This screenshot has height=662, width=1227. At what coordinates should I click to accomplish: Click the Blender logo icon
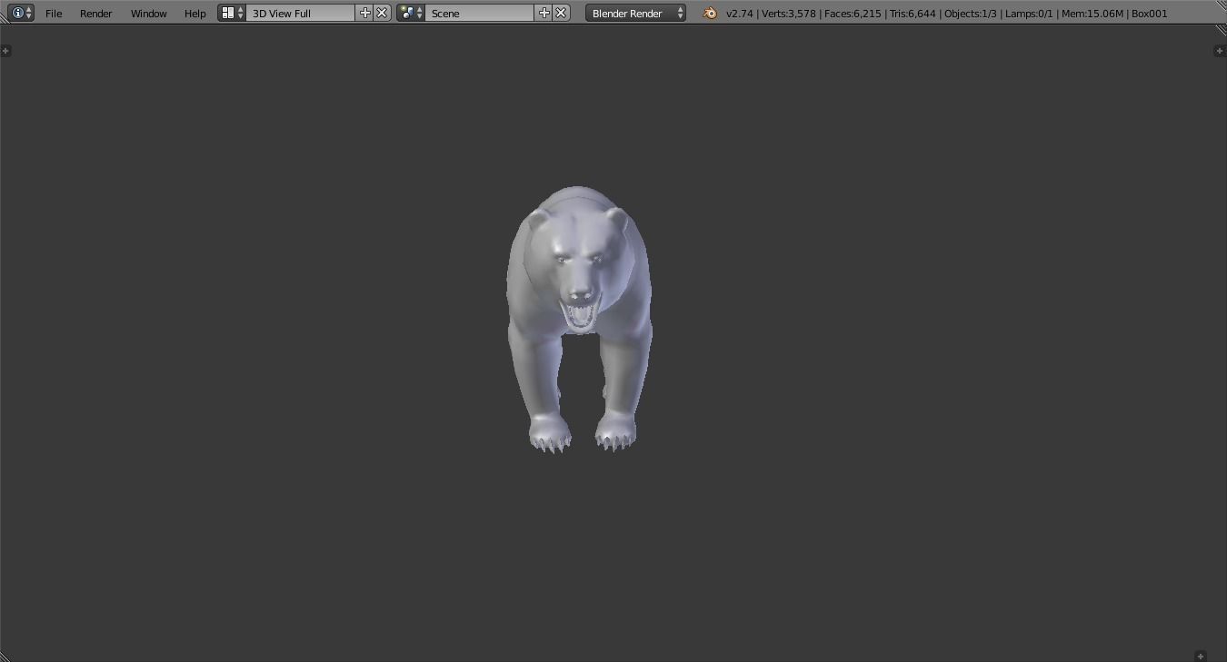(x=710, y=13)
